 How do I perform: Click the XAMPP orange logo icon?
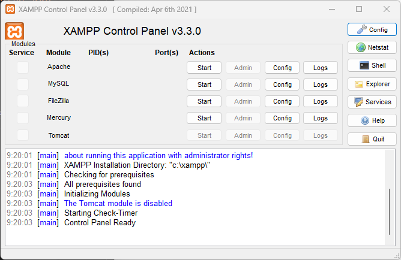click(14, 31)
